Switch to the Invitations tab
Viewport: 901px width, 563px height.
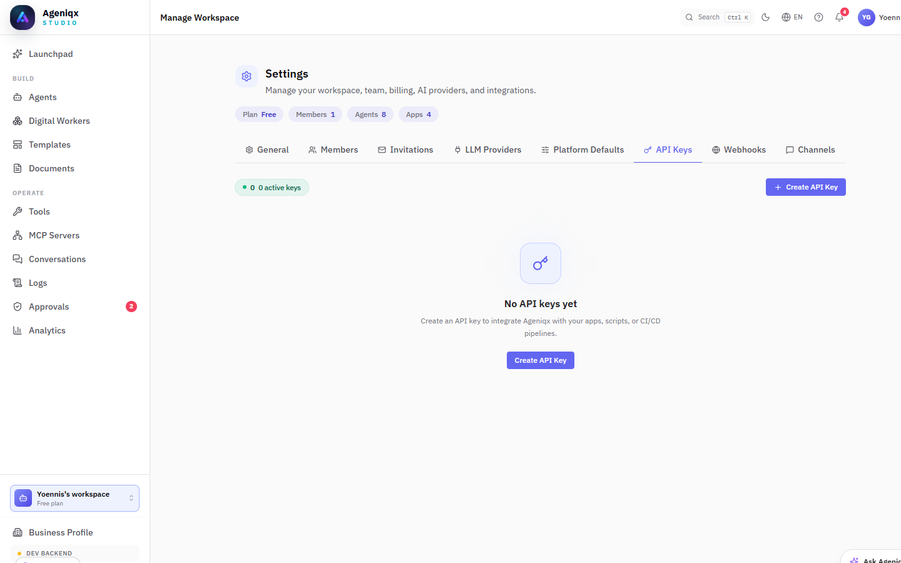click(405, 150)
